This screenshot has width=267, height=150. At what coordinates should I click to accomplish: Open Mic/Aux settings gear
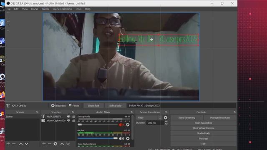[x=128, y=139]
